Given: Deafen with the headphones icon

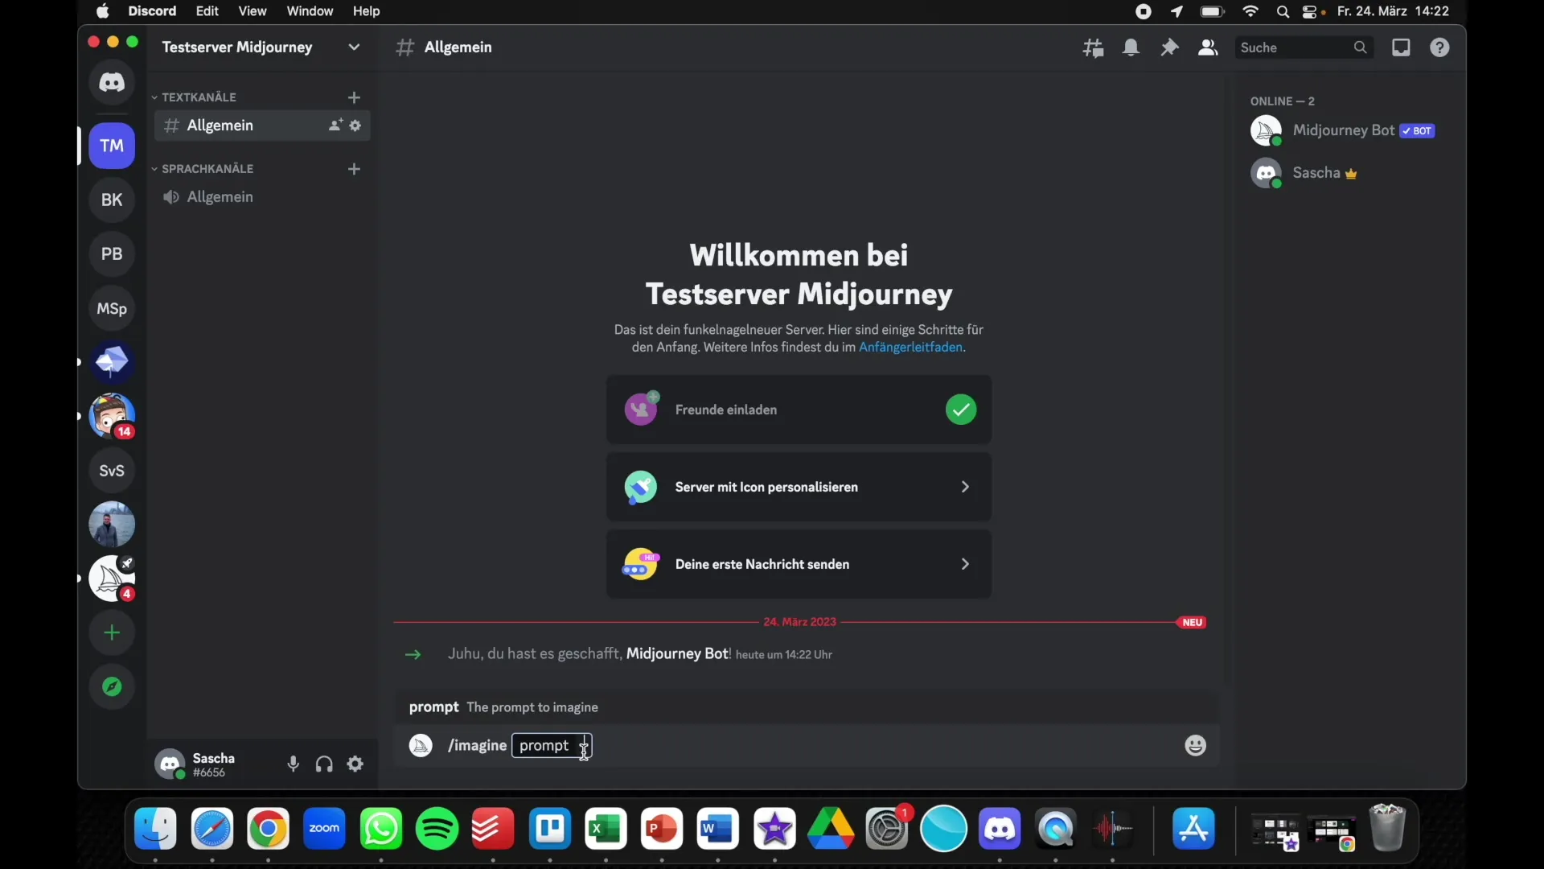Looking at the screenshot, I should click(324, 764).
